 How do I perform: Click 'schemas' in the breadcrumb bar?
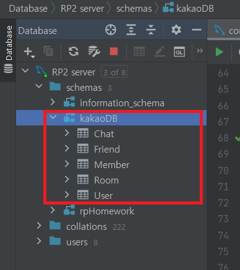click(134, 9)
